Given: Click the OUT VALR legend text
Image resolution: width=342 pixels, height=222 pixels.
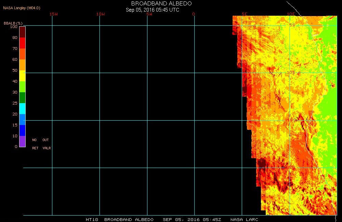Looking at the screenshot, I should pos(46,144).
